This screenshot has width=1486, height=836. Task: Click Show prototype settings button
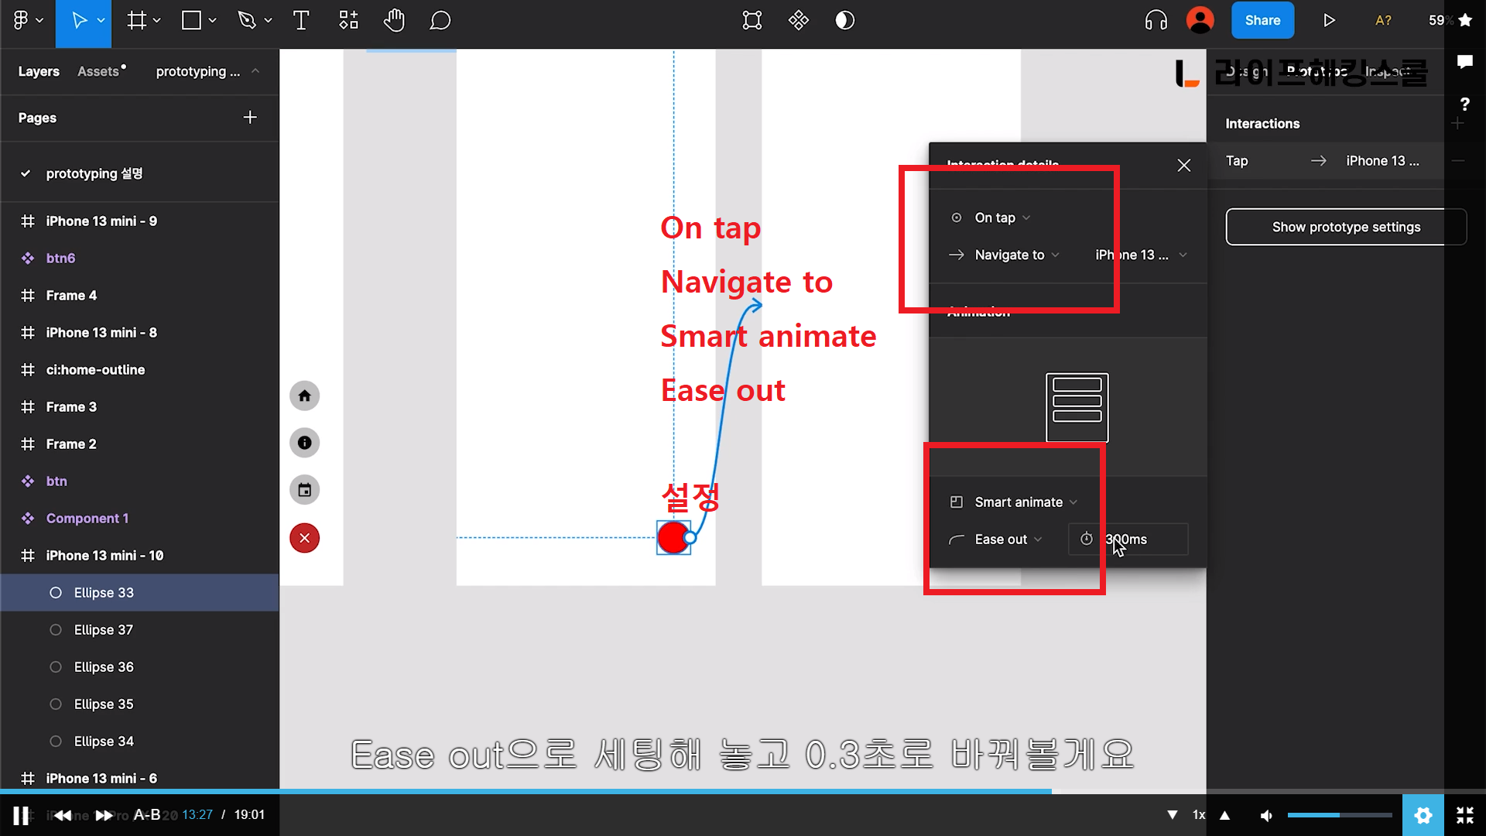[x=1345, y=227]
